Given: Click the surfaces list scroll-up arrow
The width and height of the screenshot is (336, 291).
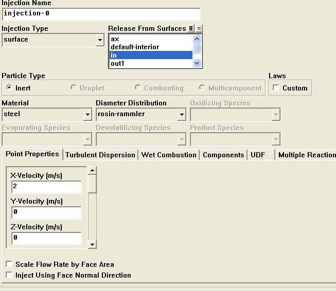Looking at the screenshot, I should click(197, 39).
